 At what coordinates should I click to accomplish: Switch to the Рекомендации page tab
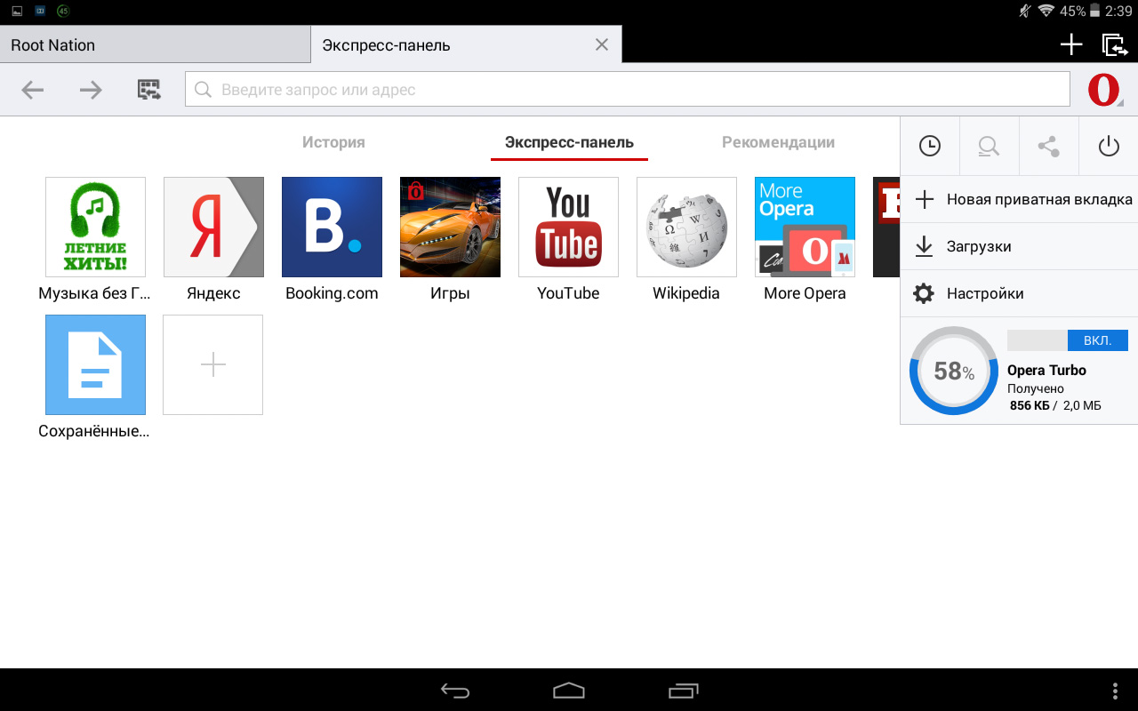tap(778, 142)
